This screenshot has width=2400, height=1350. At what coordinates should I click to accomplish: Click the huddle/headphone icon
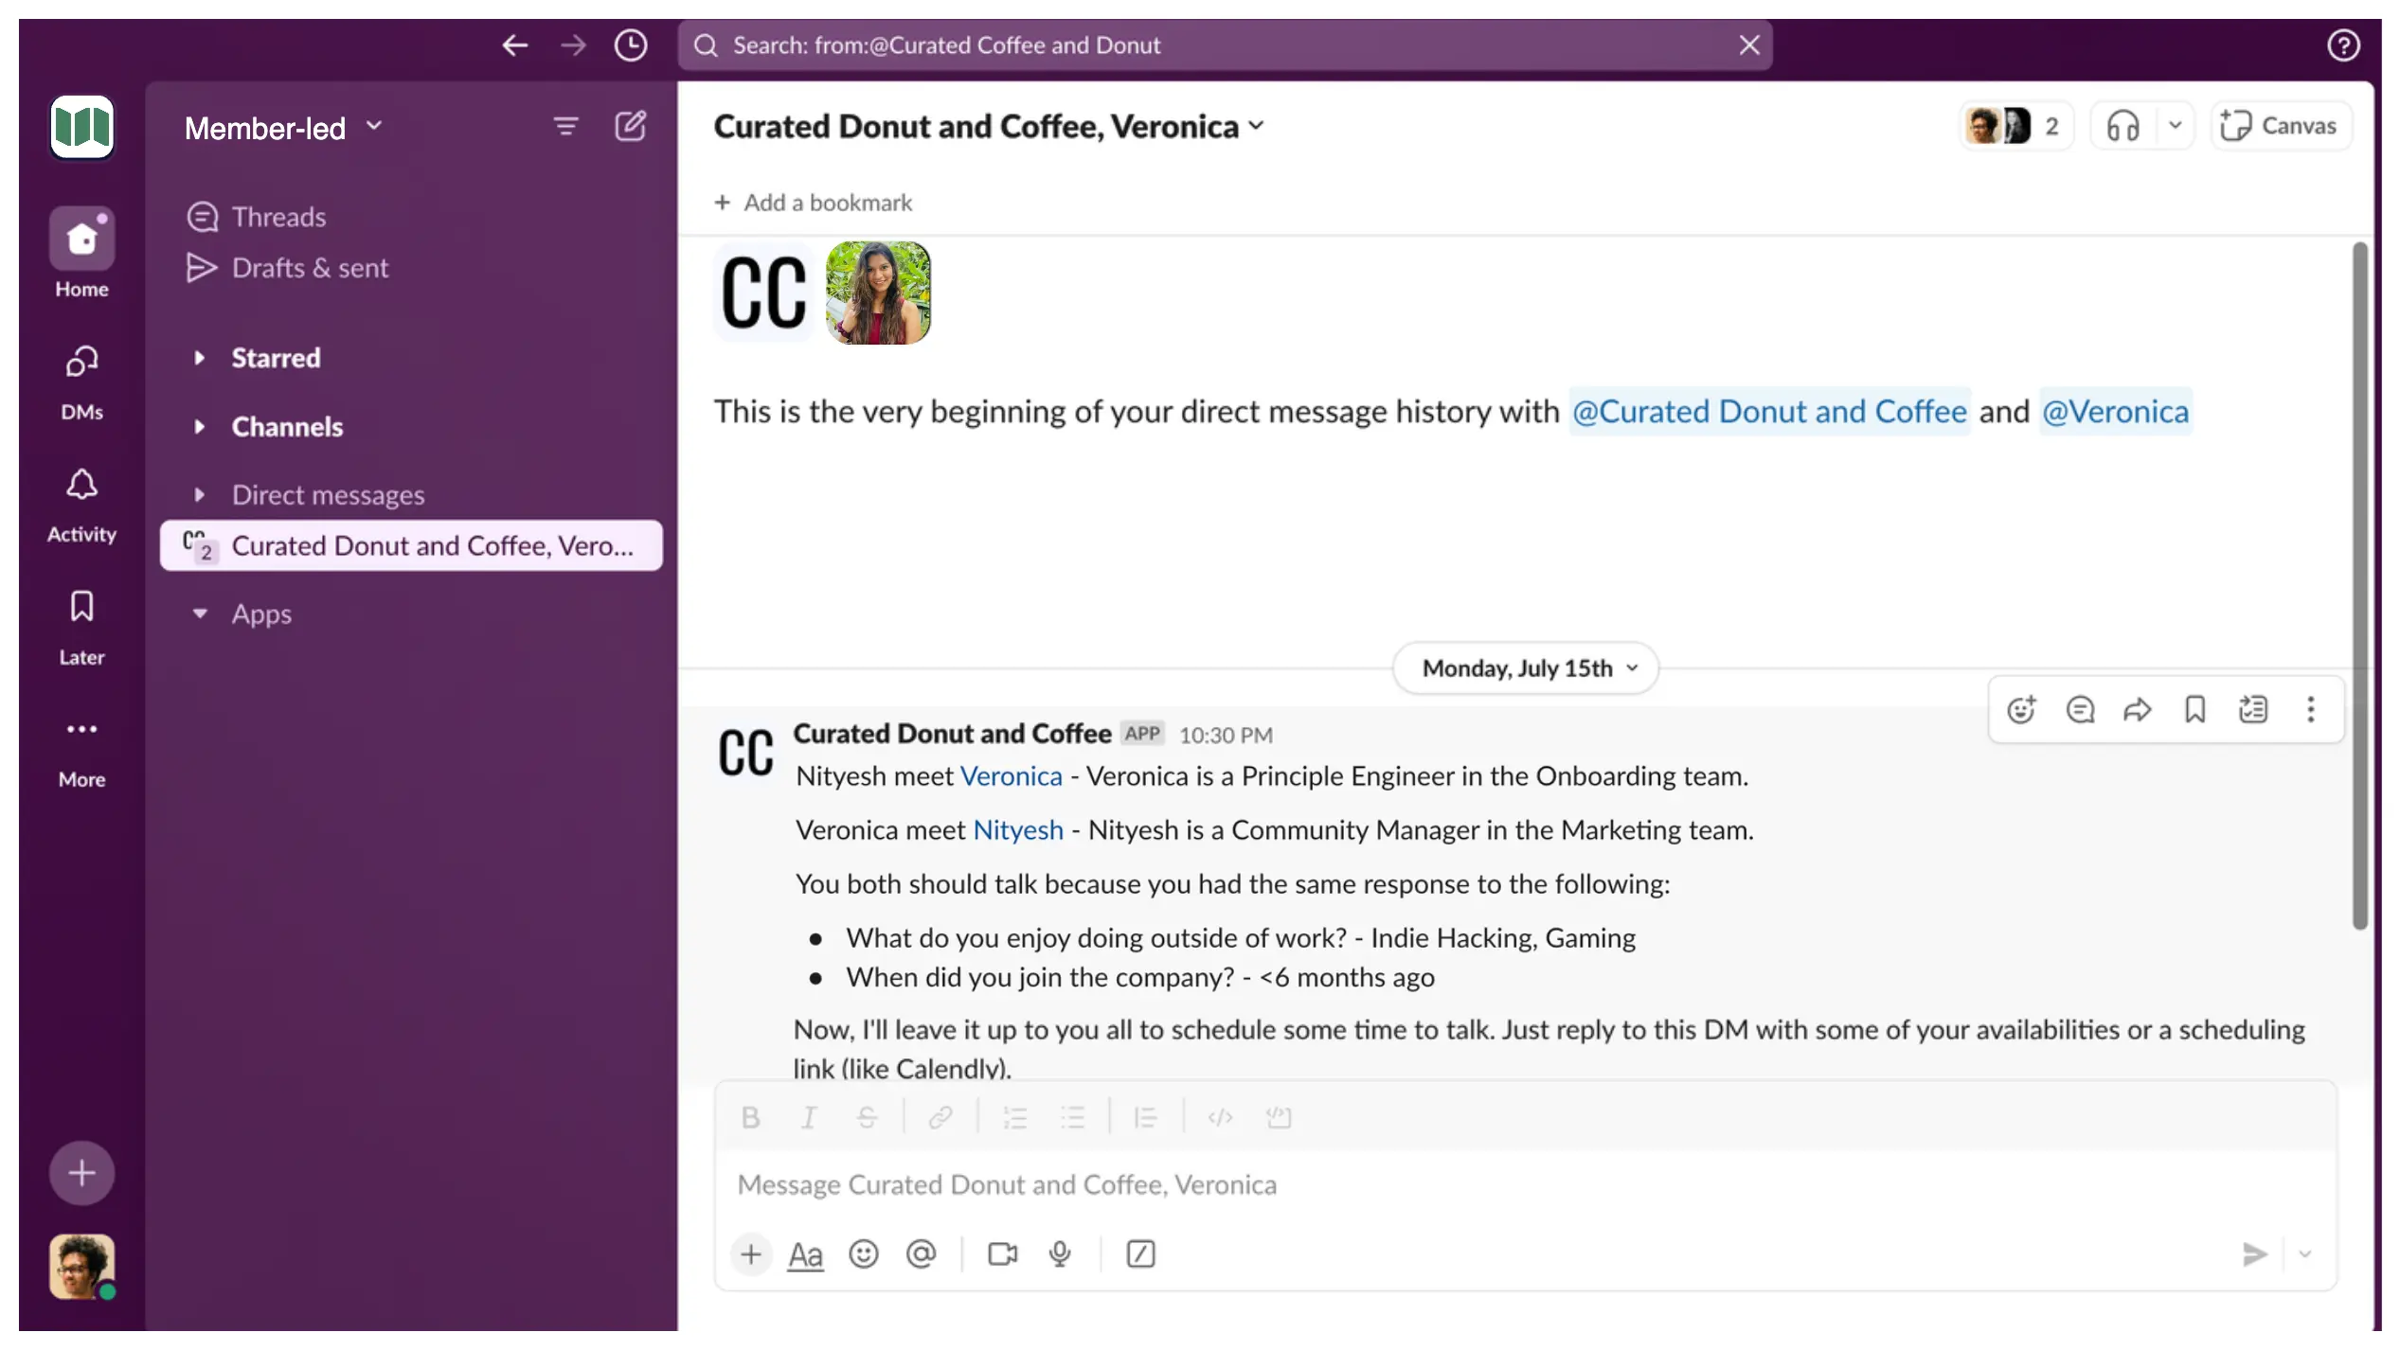(2123, 124)
